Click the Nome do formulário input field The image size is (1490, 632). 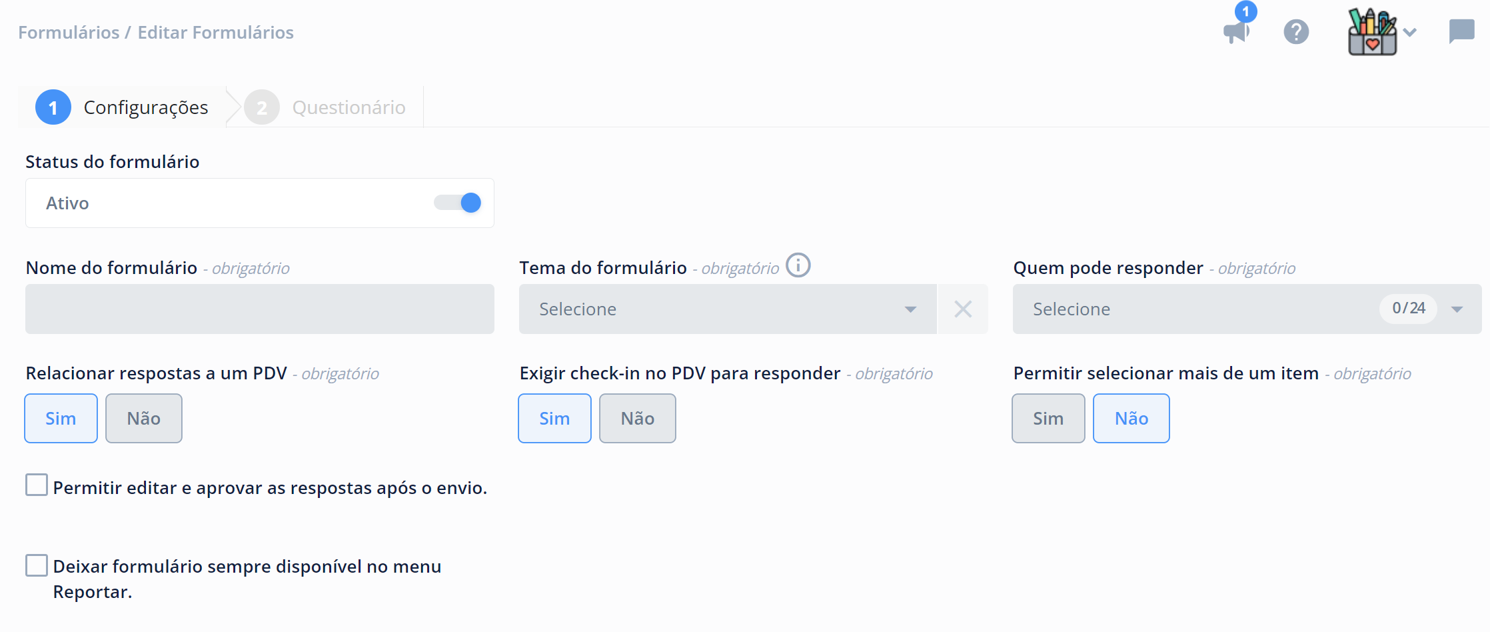coord(260,309)
